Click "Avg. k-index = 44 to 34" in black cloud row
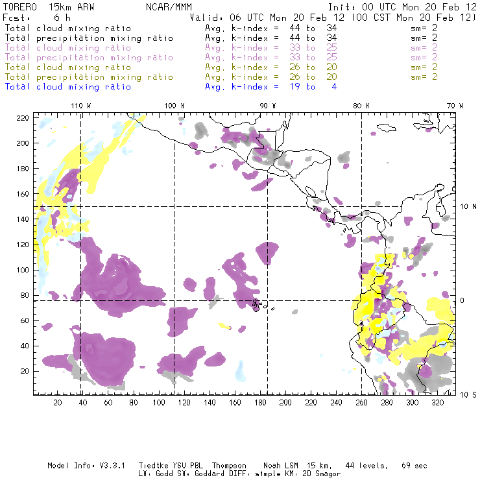This screenshot has height=480, width=480. point(271,28)
